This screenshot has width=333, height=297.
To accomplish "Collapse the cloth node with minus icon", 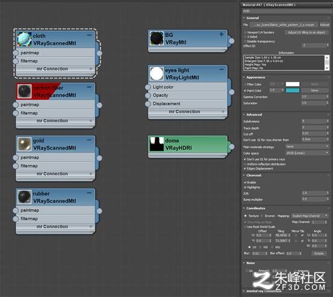I will pyautogui.click(x=89, y=35).
